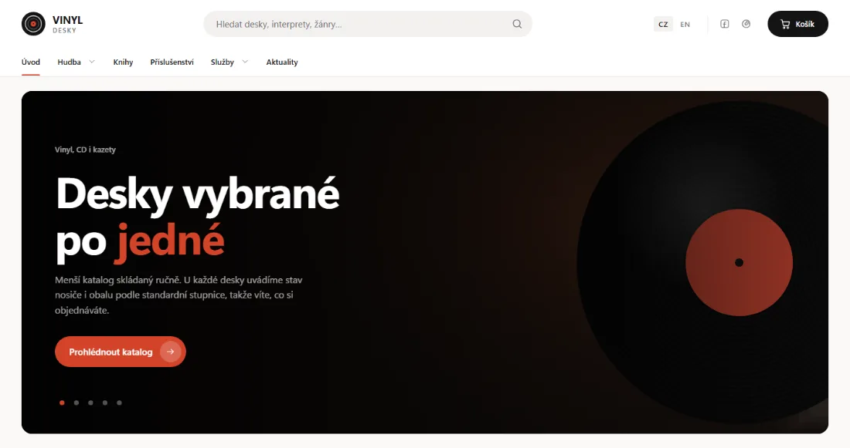Switch language to CZ
Viewport: 850px width, 448px height.
coord(663,25)
